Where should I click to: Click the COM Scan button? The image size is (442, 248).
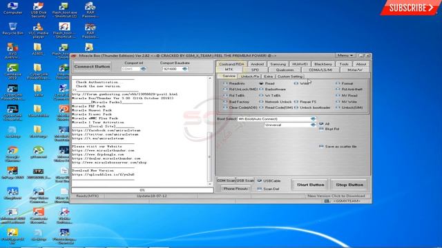pyautogui.click(x=226, y=180)
